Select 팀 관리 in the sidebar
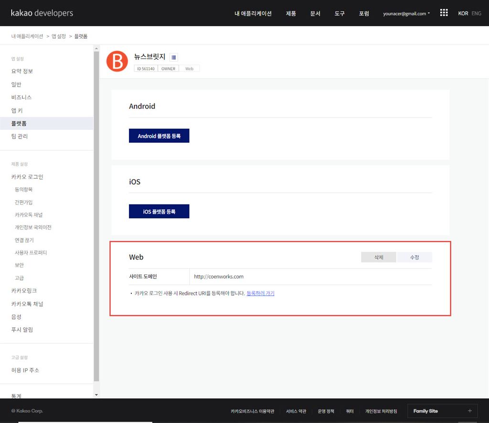489x423 pixels. click(x=19, y=136)
